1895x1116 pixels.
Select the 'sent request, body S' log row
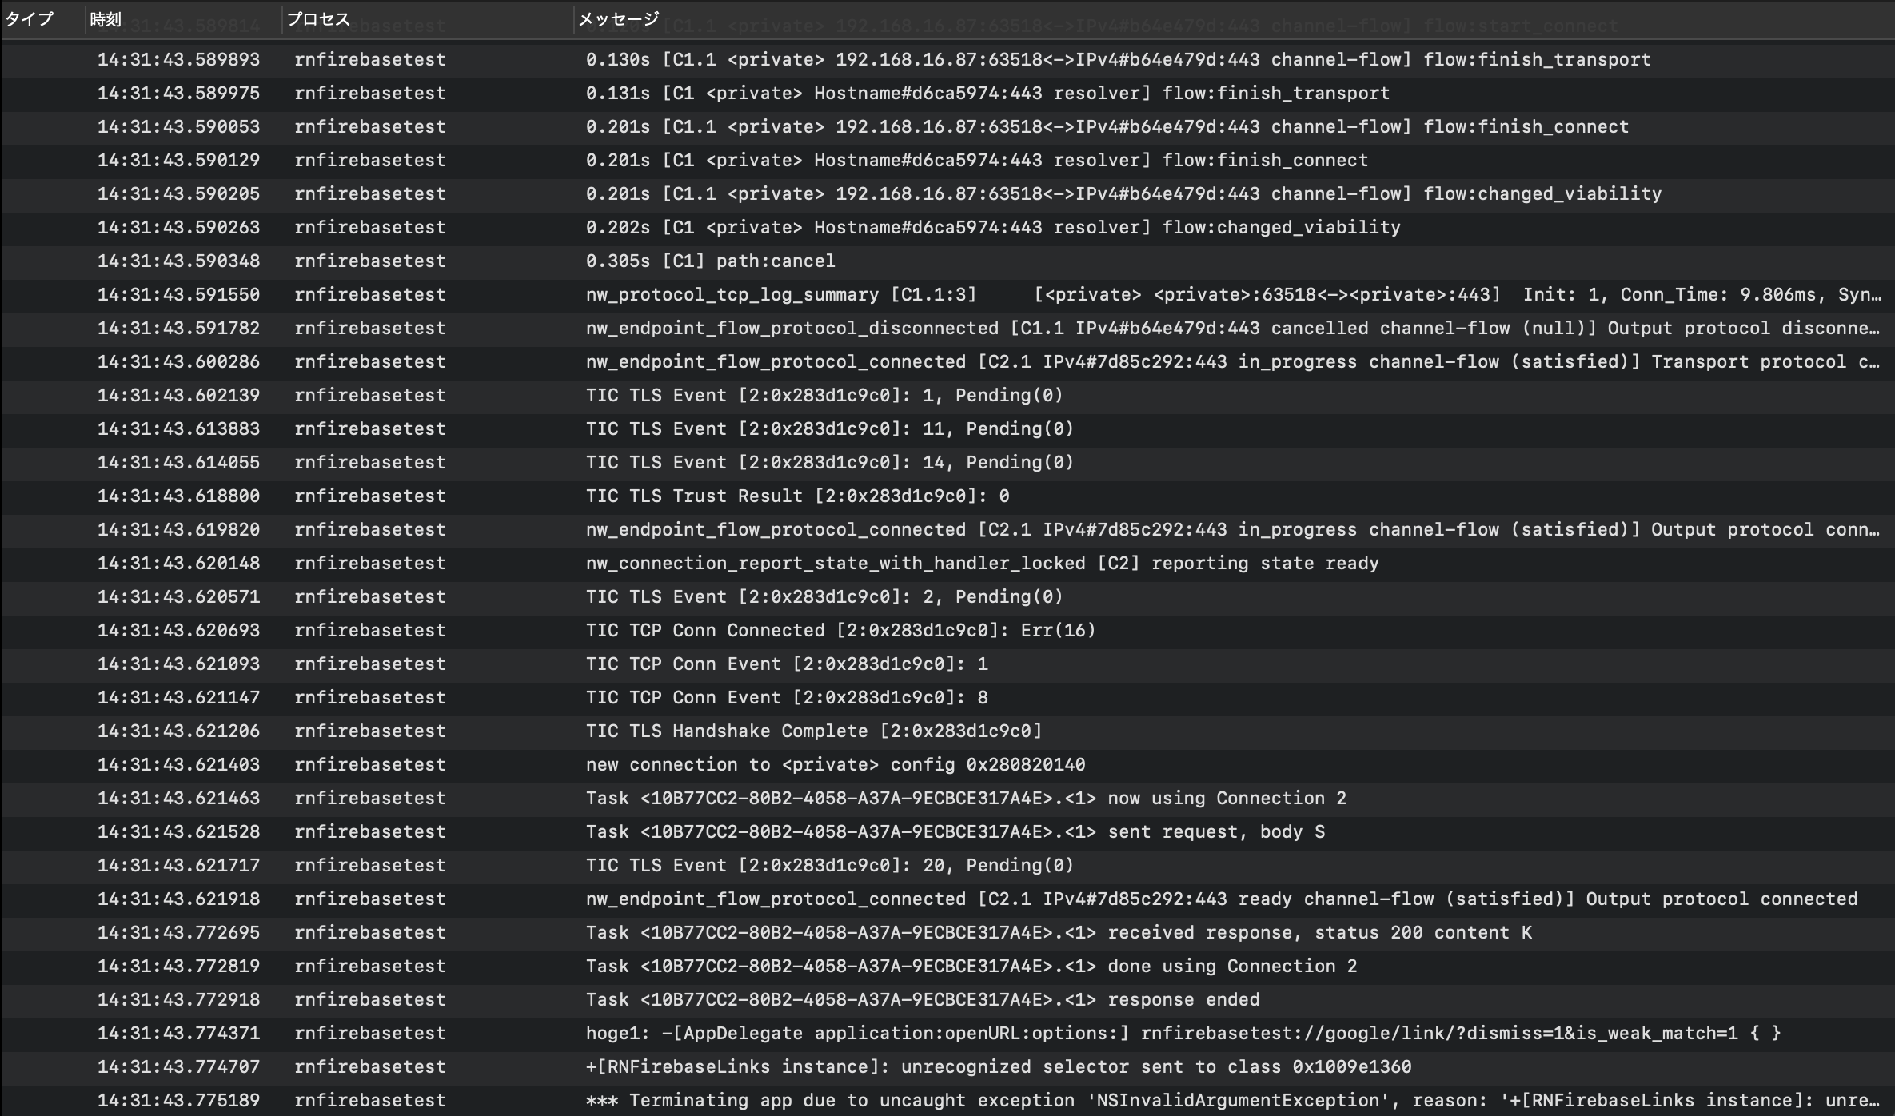(x=955, y=832)
